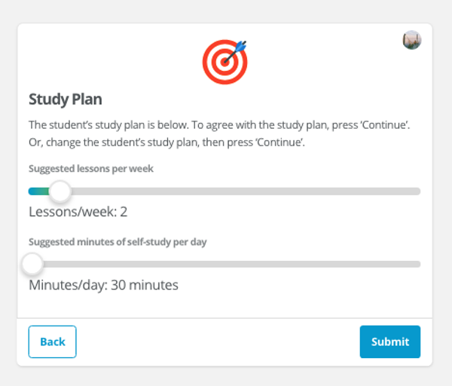The width and height of the screenshot is (452, 386).
Task: Click the 'Or, change the student's study plan' sentence
Action: coord(167,142)
